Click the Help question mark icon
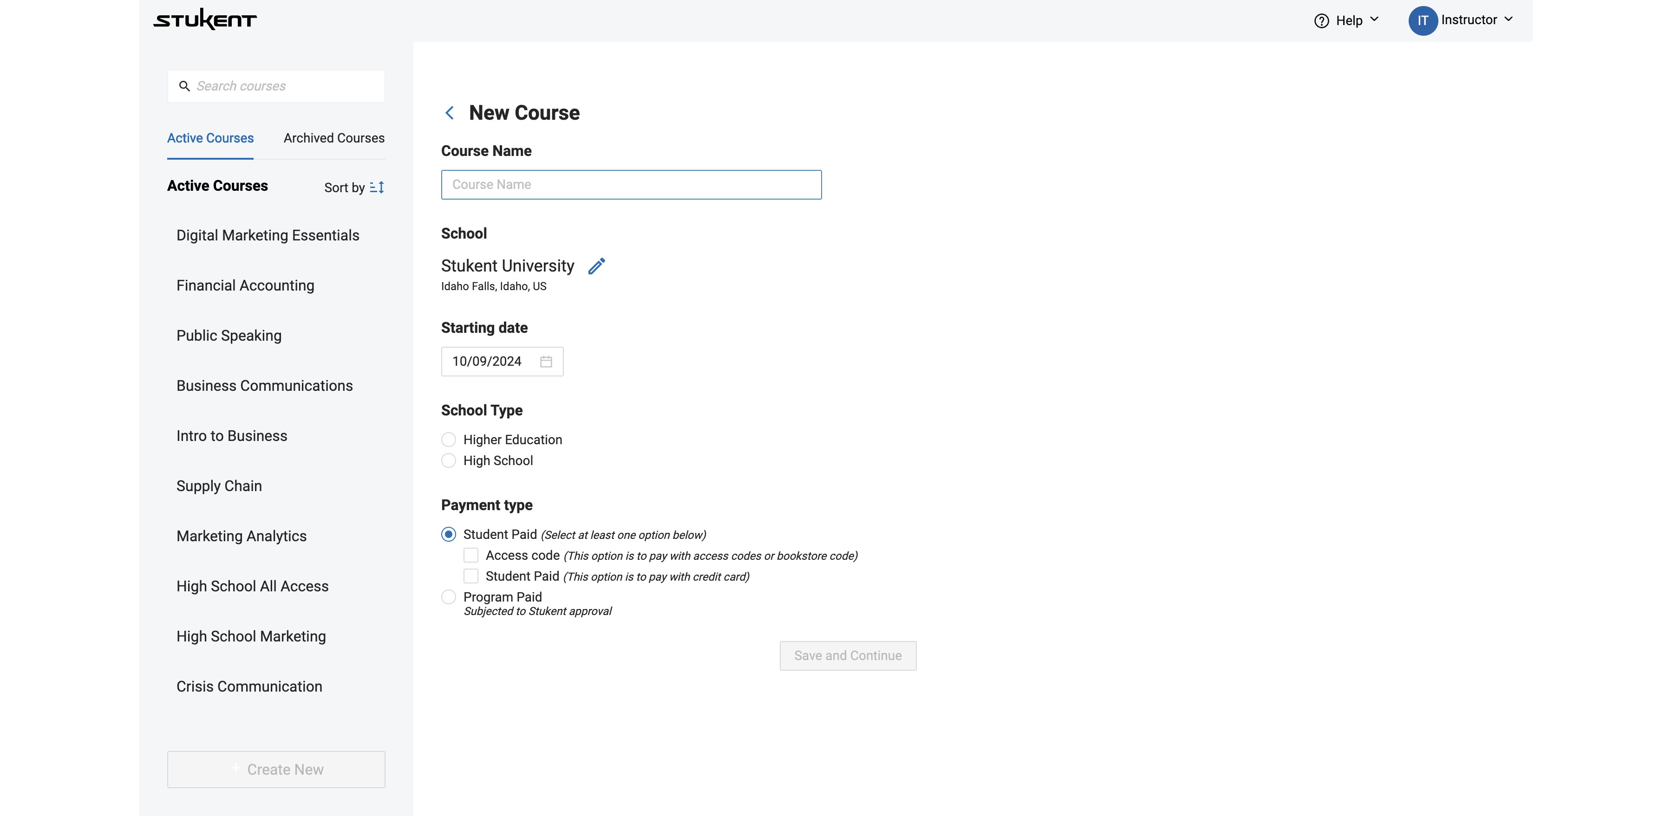 1321,21
